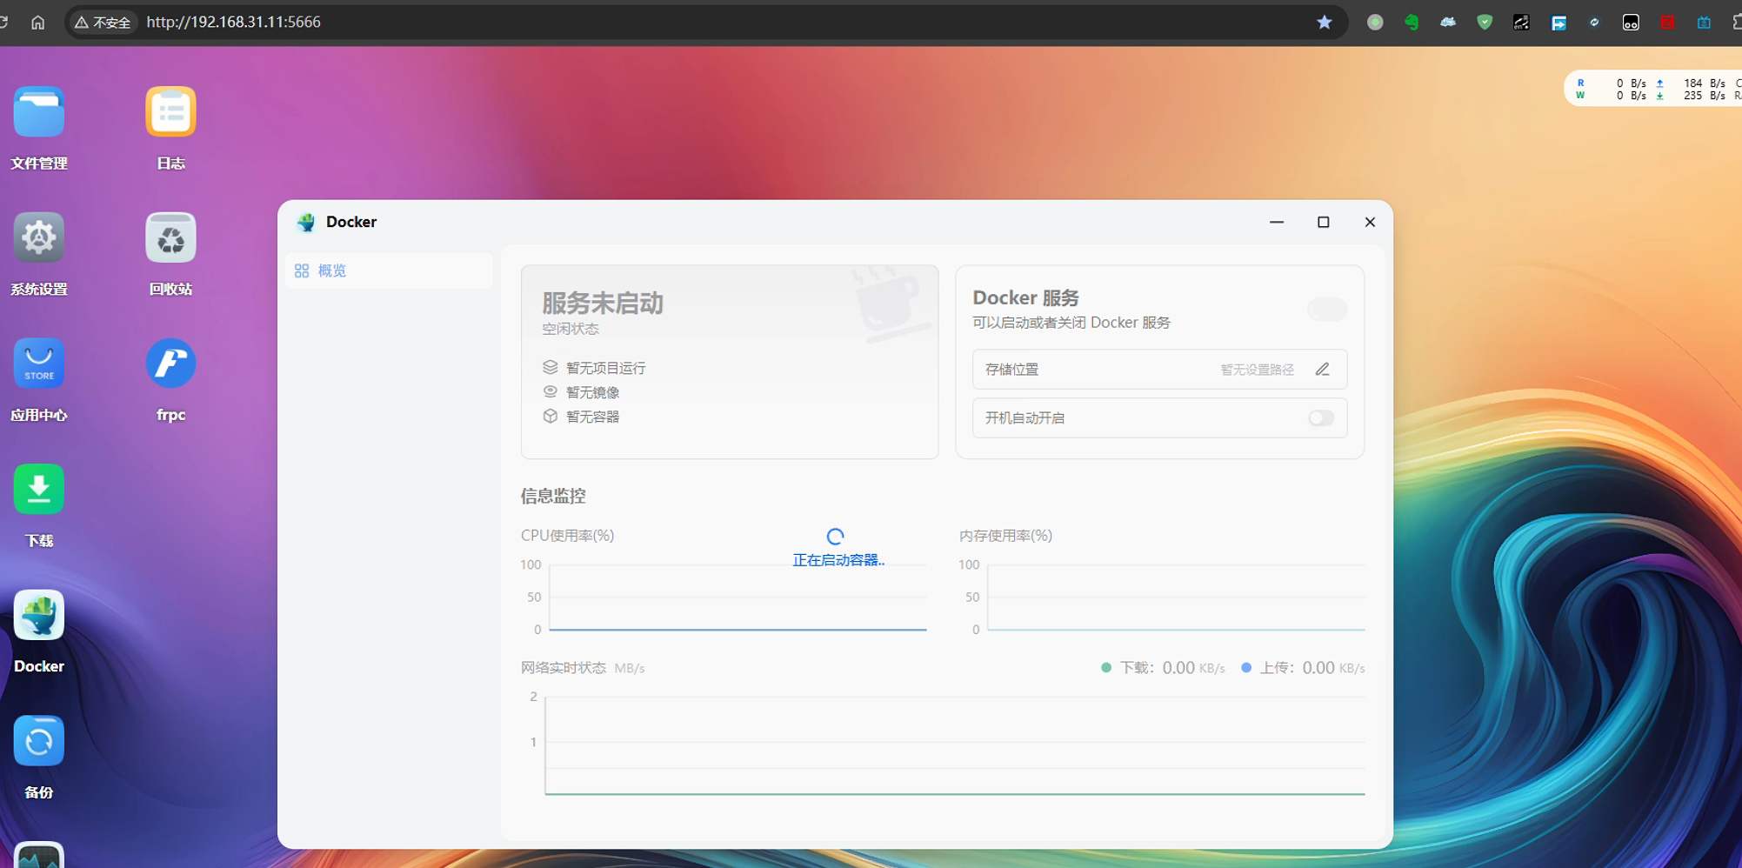Click the 下载 download speed legend
Image resolution: width=1742 pixels, height=868 pixels.
pos(1163,668)
